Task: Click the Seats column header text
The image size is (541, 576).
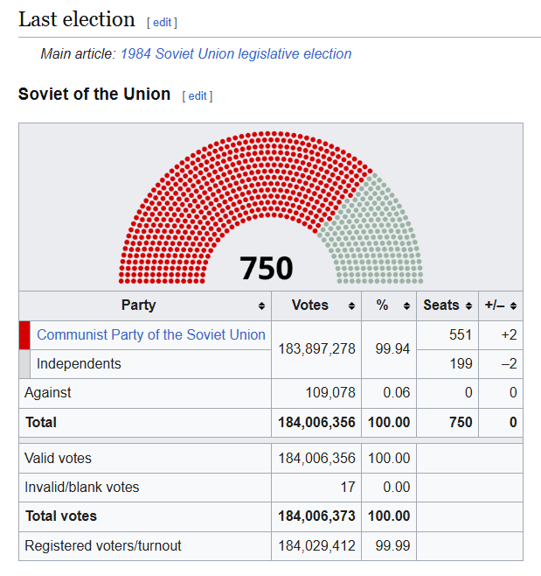Action: coord(441,306)
